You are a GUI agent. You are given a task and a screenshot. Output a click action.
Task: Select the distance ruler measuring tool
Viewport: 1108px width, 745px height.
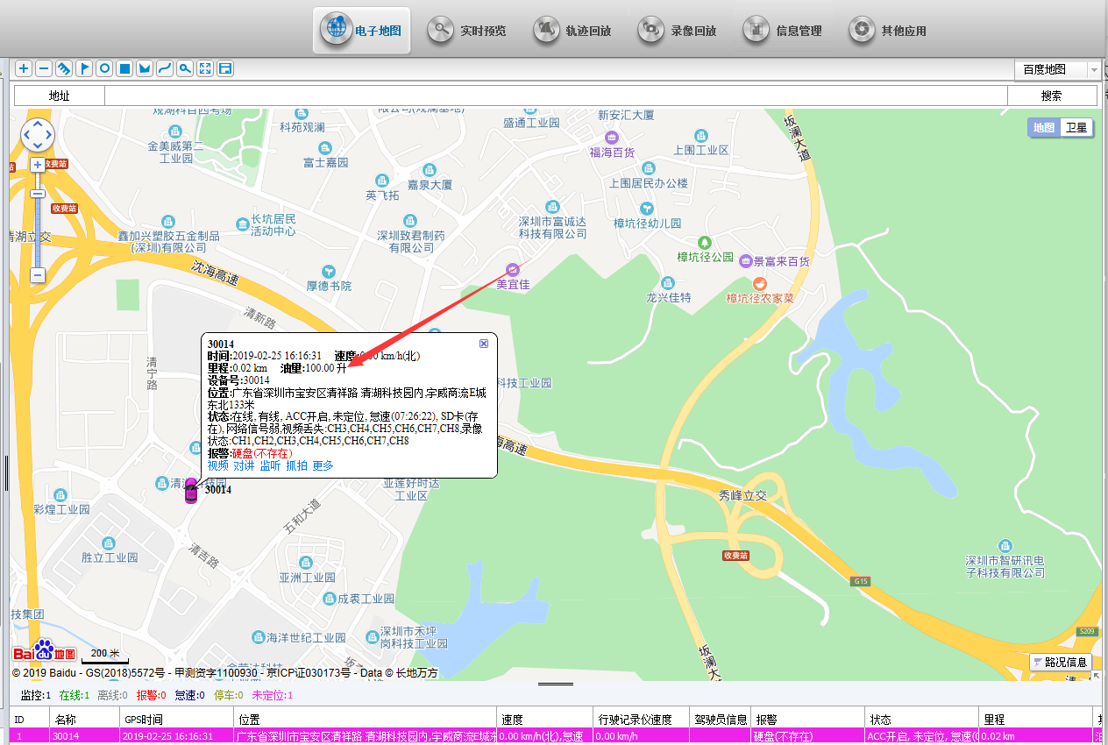coord(64,68)
